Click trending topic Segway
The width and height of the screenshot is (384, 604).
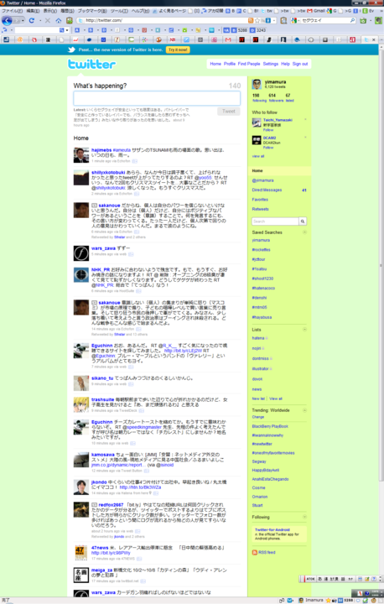(x=259, y=461)
